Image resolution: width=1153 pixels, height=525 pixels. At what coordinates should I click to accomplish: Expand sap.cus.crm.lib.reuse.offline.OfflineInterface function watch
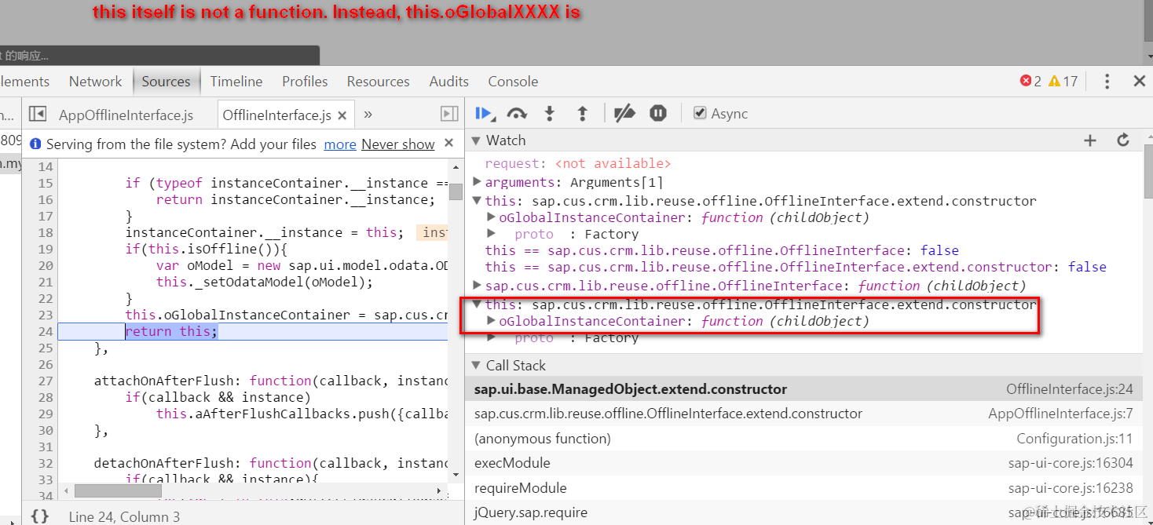point(478,286)
